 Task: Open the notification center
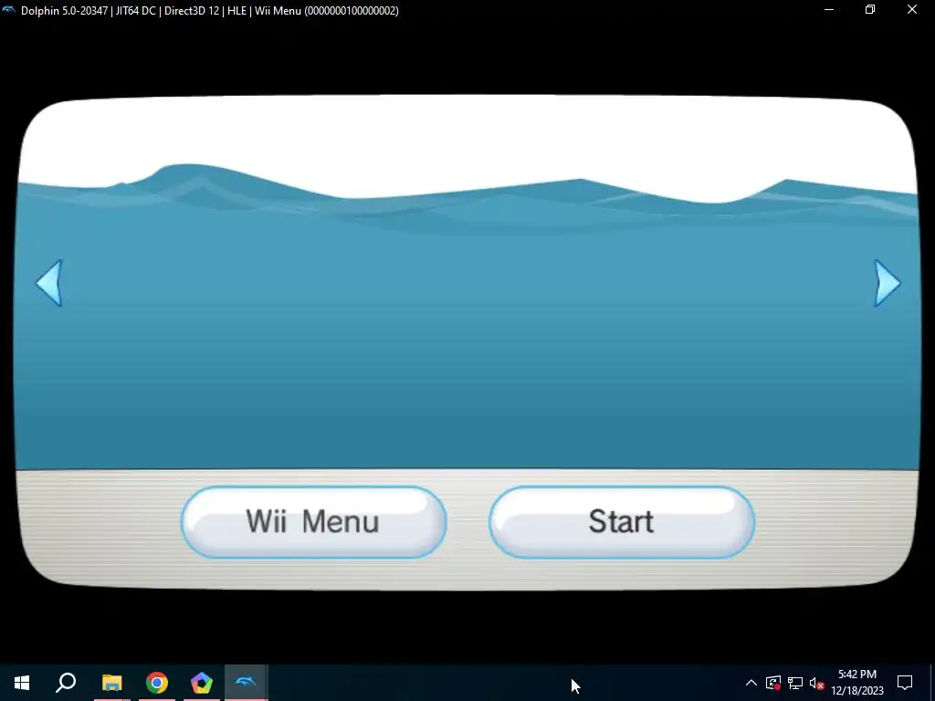(905, 683)
